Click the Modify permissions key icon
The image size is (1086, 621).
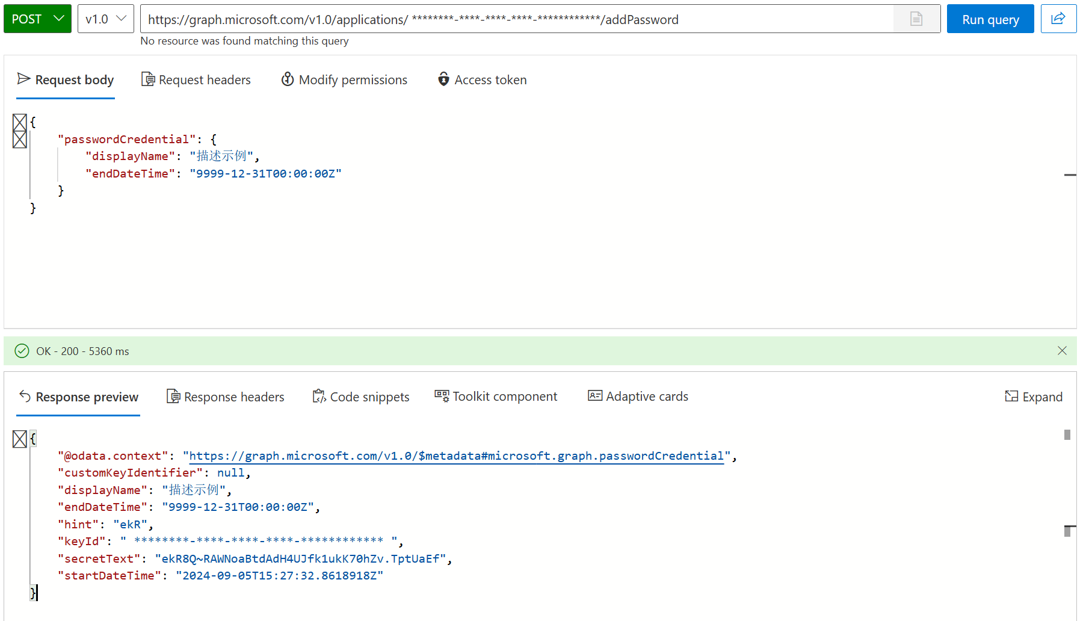tap(288, 79)
